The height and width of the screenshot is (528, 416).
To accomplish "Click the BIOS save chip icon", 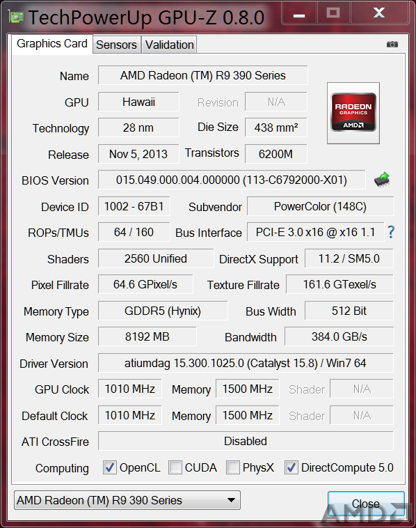I will click(382, 180).
